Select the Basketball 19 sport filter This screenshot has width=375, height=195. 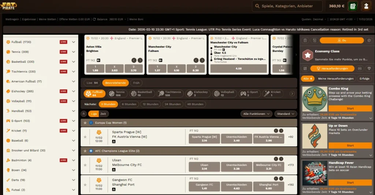coord(142,94)
